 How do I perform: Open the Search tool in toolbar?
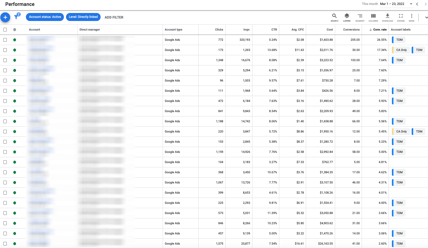(335, 17)
